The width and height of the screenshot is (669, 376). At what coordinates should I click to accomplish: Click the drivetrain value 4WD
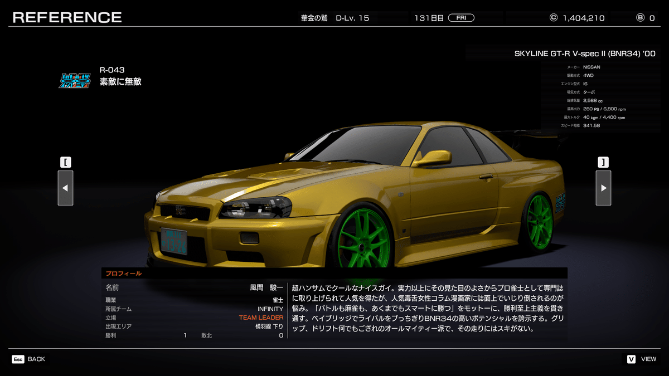click(x=588, y=75)
